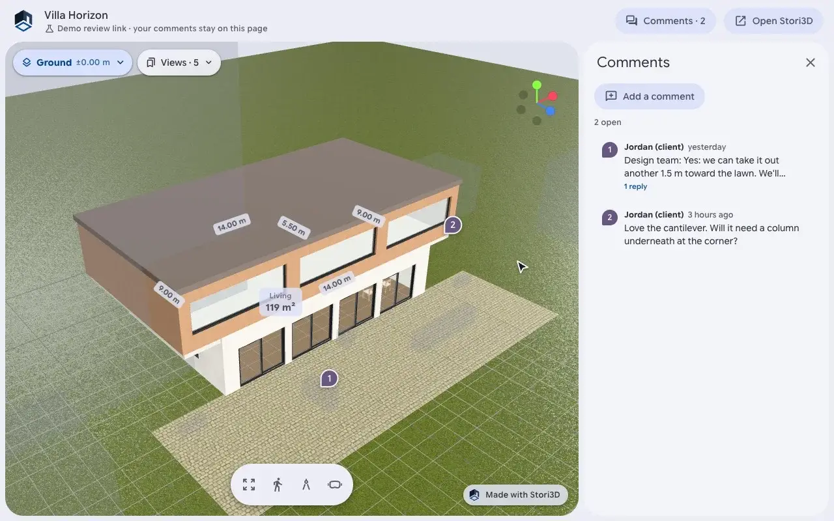Click the 3 hours ago timestamp
Viewport: 834px width, 521px height.
[x=710, y=215]
